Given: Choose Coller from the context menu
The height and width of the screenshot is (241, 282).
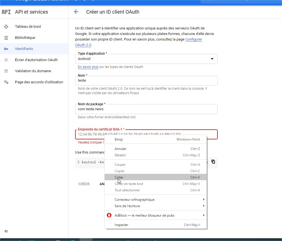Looking at the screenshot, I should coord(156,177).
